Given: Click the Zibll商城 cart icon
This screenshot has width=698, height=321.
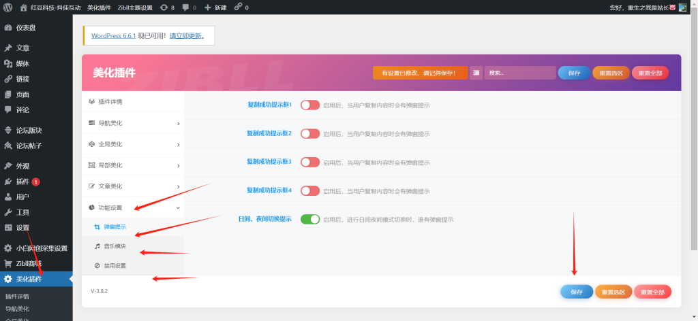Looking at the screenshot, I should 8,263.
